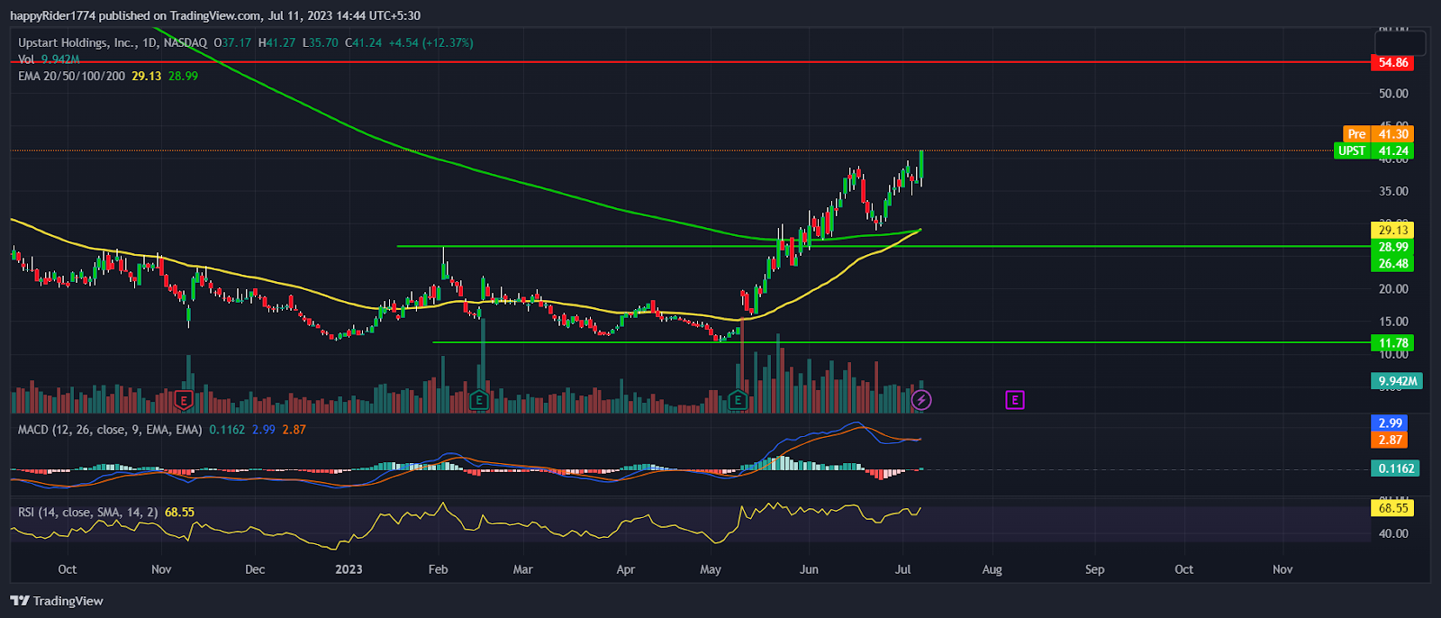
Task: Select the orange 2.87 signal axis label
Action: (x=1390, y=440)
